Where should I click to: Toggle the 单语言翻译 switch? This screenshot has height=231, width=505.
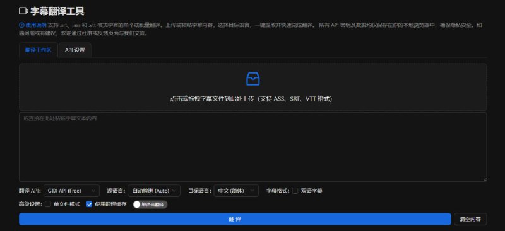coord(150,205)
